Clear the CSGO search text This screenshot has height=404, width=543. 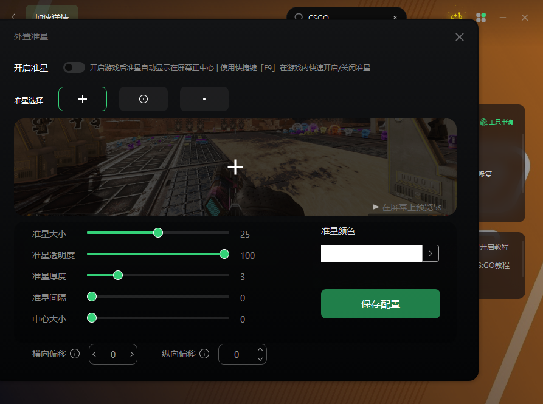coord(395,17)
